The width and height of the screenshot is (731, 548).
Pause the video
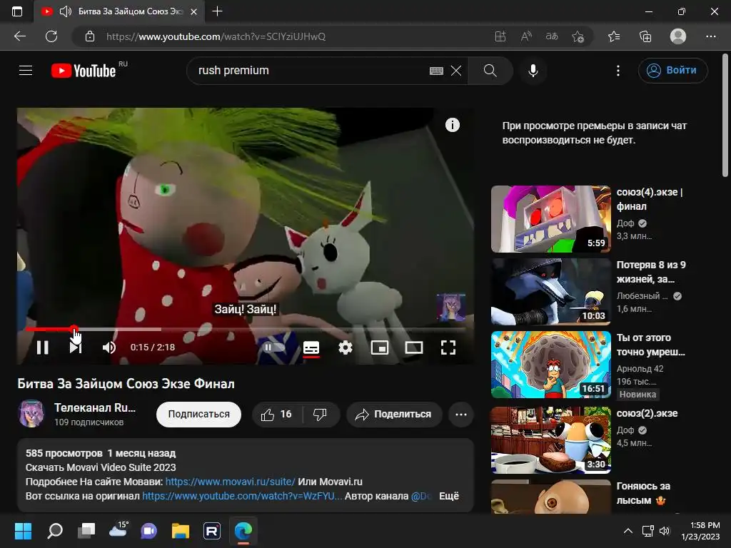[42, 347]
